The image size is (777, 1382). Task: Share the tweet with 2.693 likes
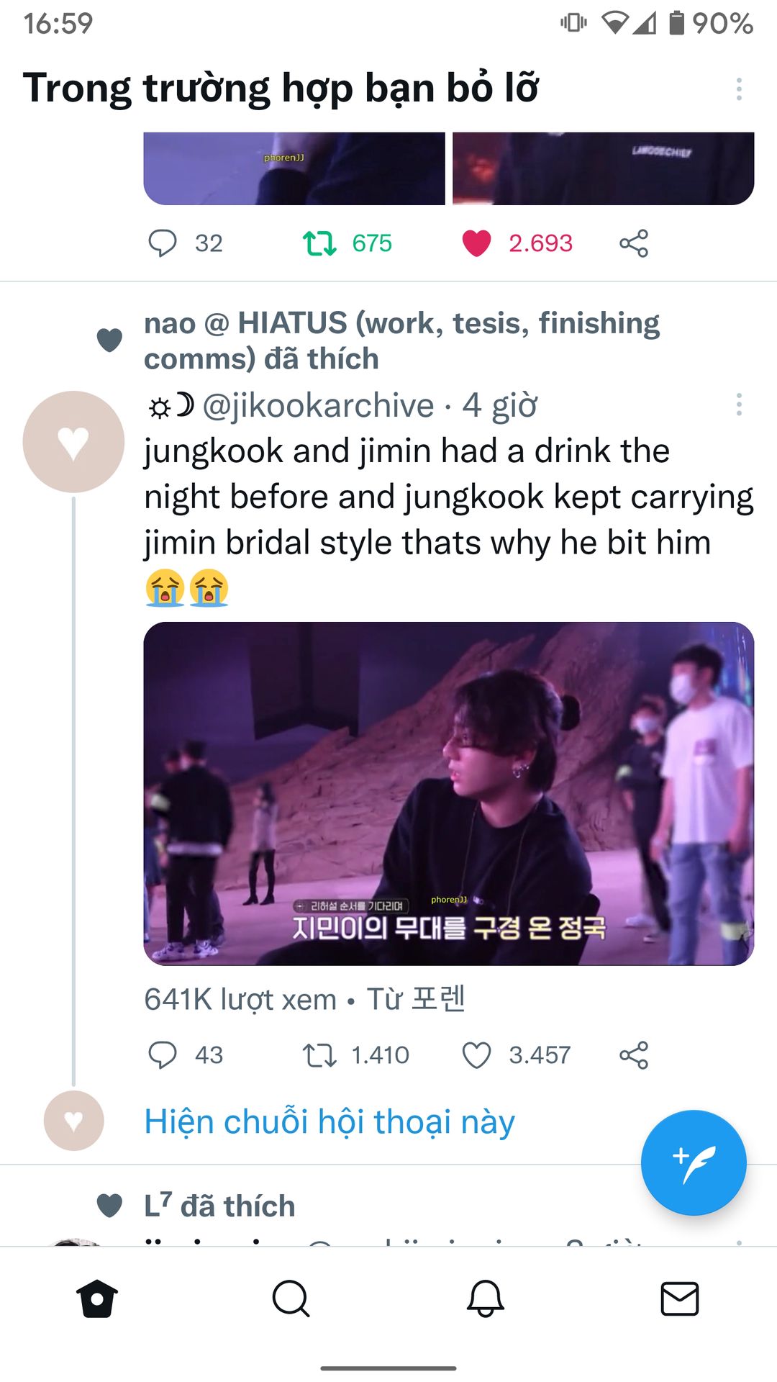(x=634, y=243)
